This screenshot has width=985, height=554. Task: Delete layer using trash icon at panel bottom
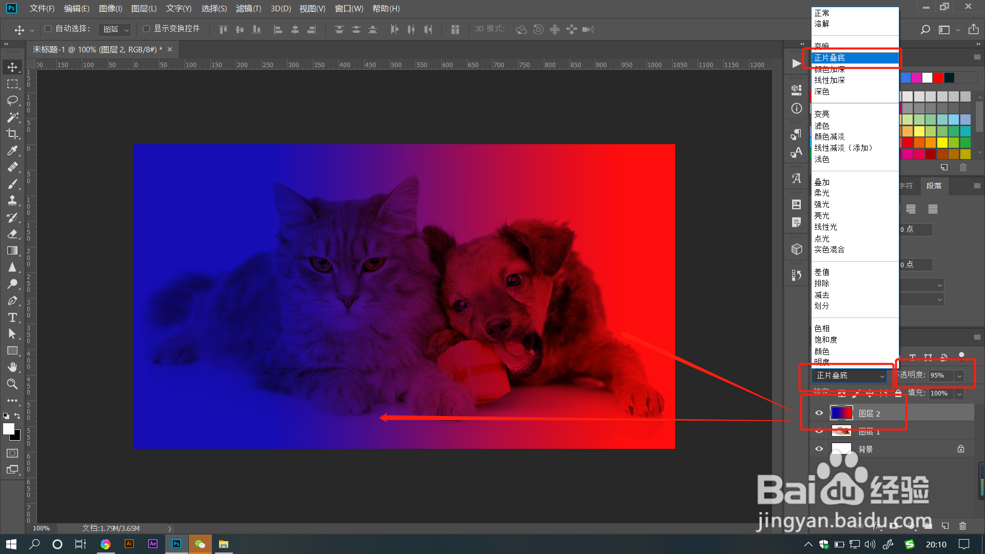point(962,526)
